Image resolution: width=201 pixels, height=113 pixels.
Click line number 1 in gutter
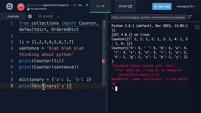click(12, 23)
